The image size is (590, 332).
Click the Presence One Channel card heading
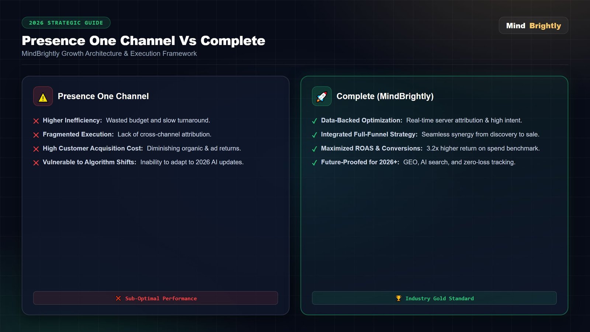103,96
